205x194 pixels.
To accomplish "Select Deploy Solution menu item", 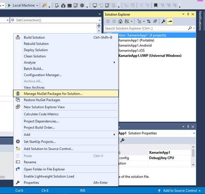I will (66, 50).
